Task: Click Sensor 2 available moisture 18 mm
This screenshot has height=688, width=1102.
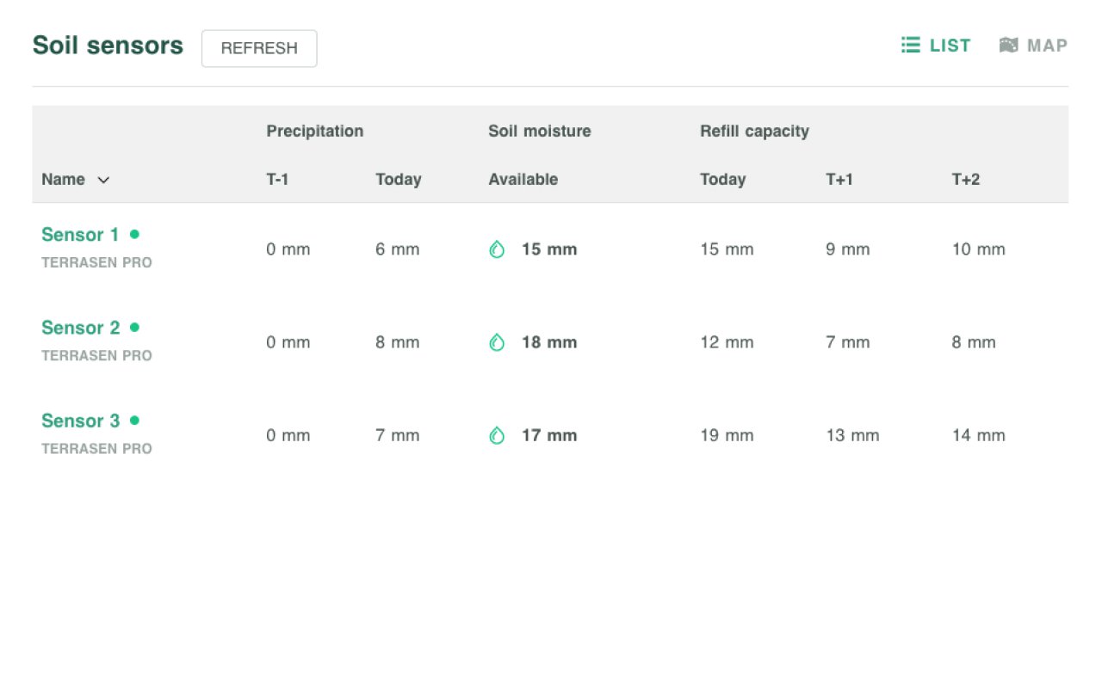Action: click(549, 342)
